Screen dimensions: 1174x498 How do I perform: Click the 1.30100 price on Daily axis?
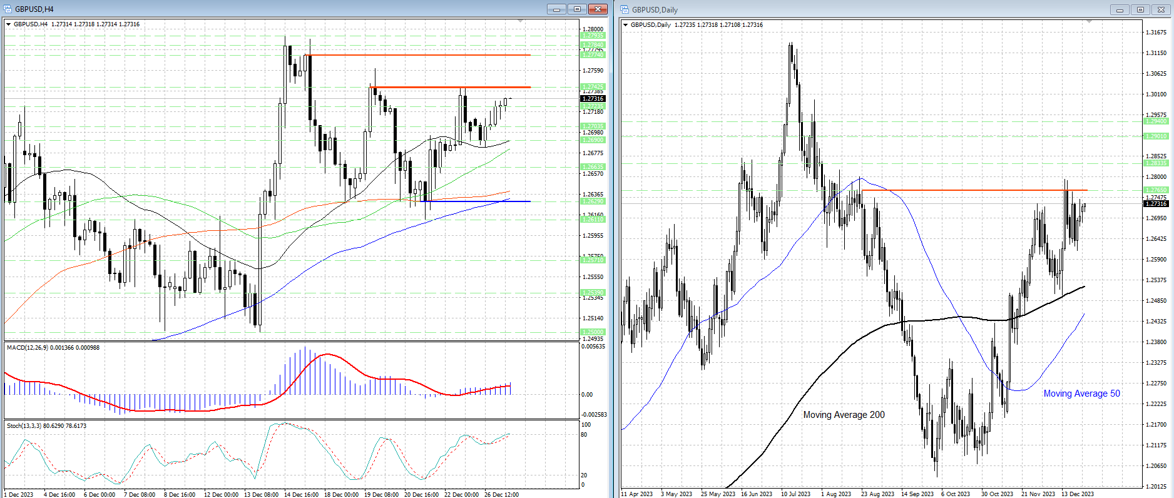pyautogui.click(x=1156, y=94)
